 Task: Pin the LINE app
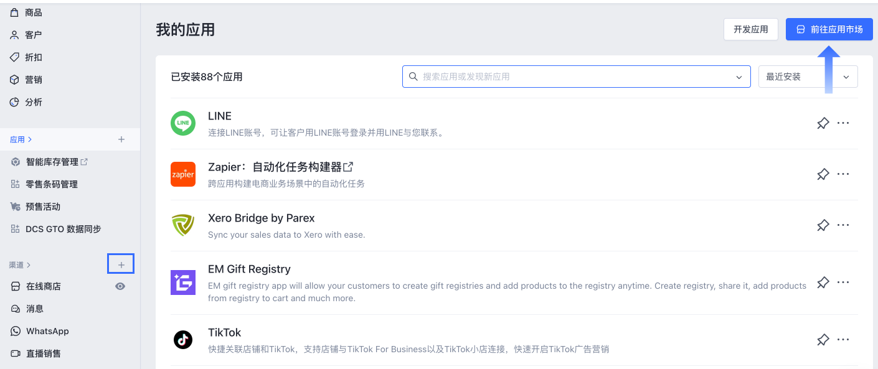click(823, 123)
